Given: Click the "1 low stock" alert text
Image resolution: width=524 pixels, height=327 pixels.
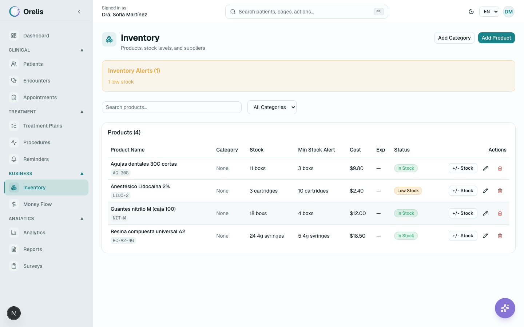Looking at the screenshot, I should point(121,82).
